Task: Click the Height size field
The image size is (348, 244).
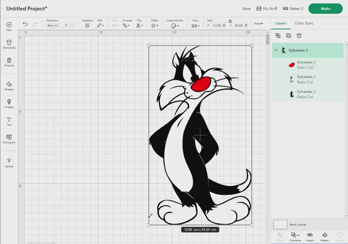Action: point(239,25)
